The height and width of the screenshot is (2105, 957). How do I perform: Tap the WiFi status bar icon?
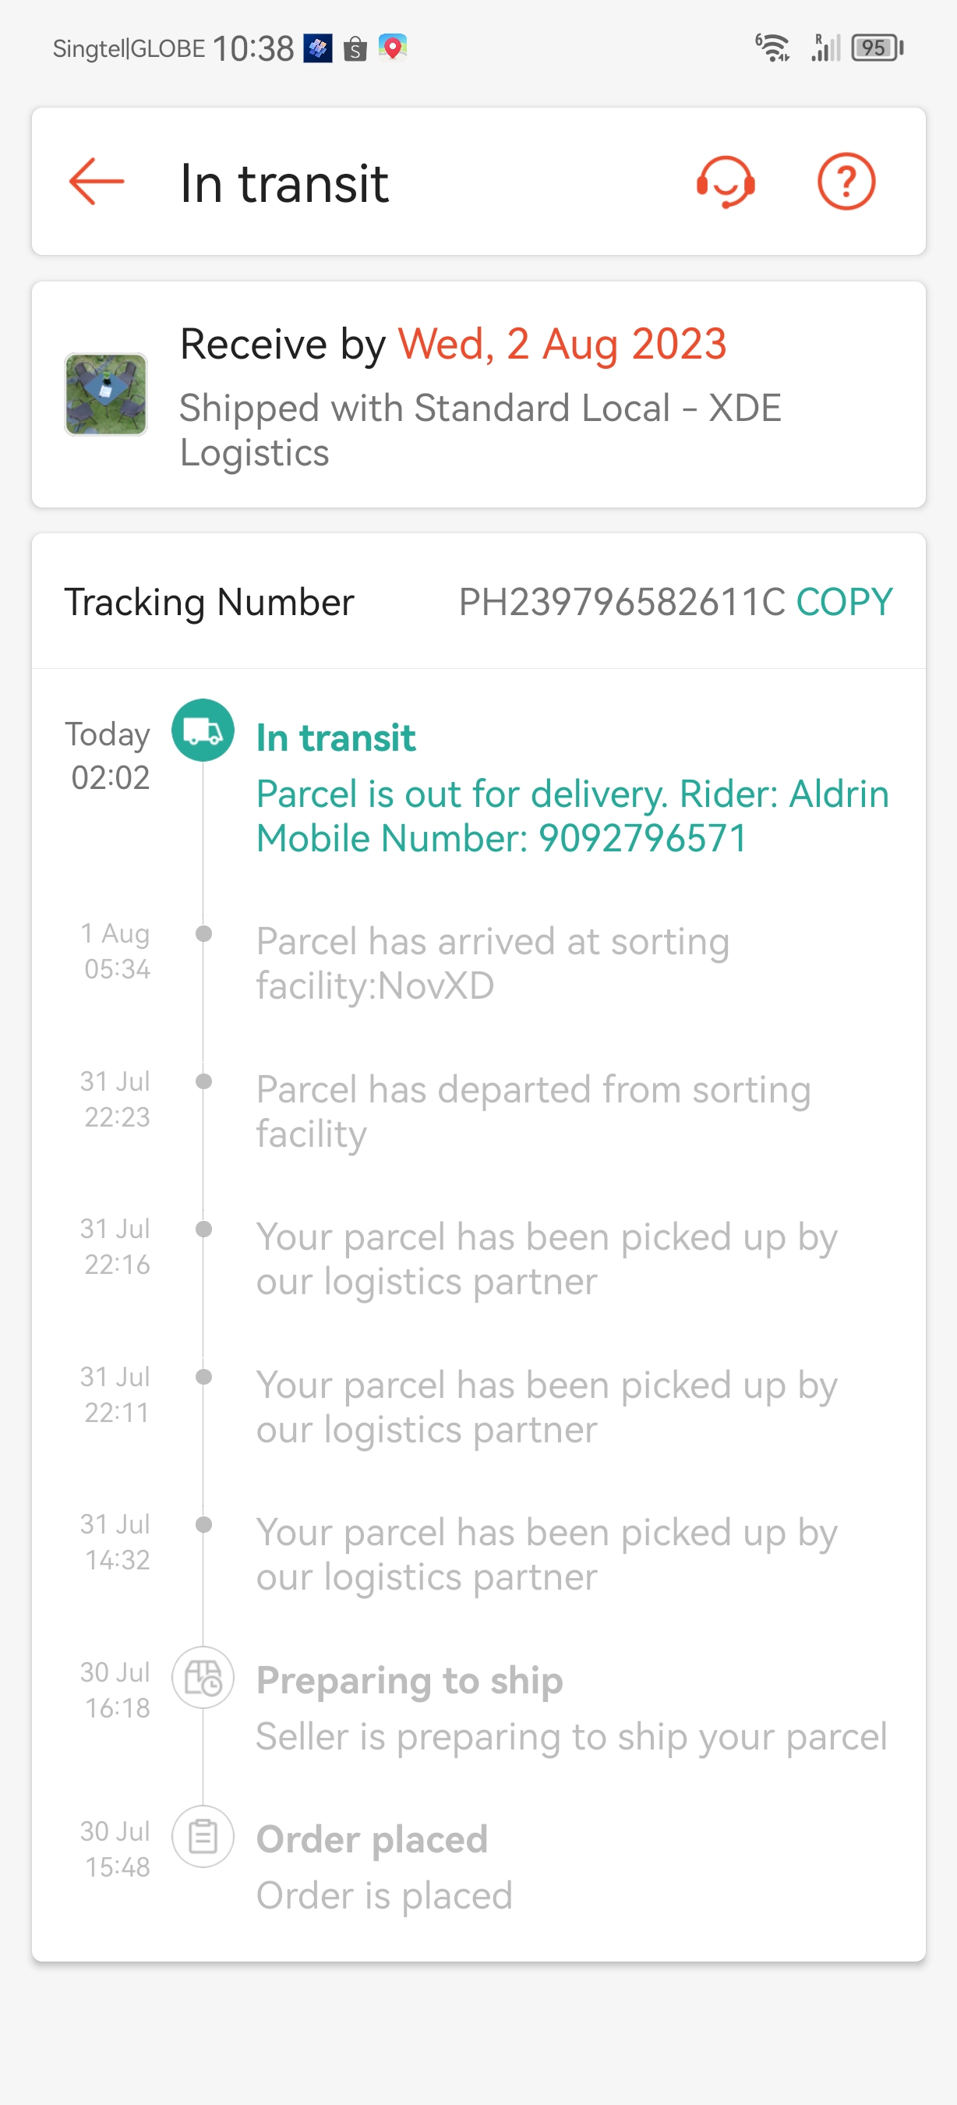pos(772,48)
